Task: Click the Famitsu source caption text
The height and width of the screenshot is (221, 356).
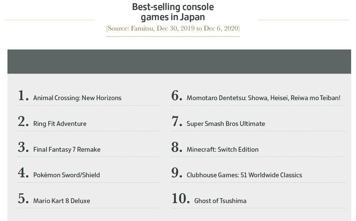Action: (173, 28)
